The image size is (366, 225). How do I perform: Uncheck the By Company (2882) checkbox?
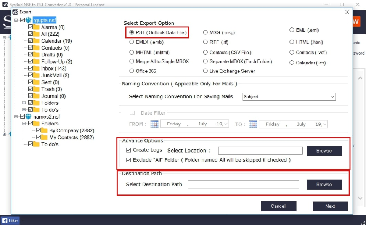pos(38,130)
